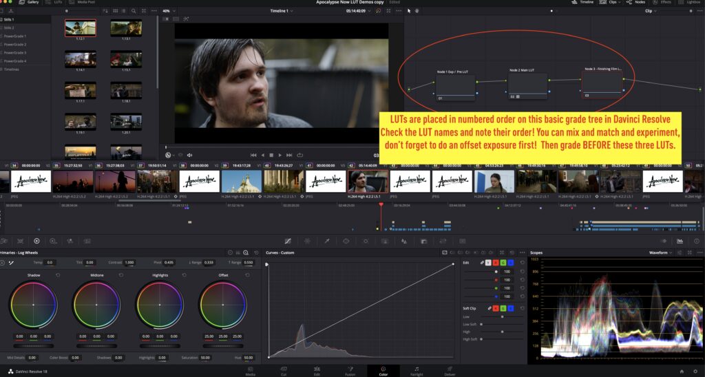This screenshot has width=705, height=377.
Task: Expand the Clips options chevron in the top bar
Action: pos(620,2)
